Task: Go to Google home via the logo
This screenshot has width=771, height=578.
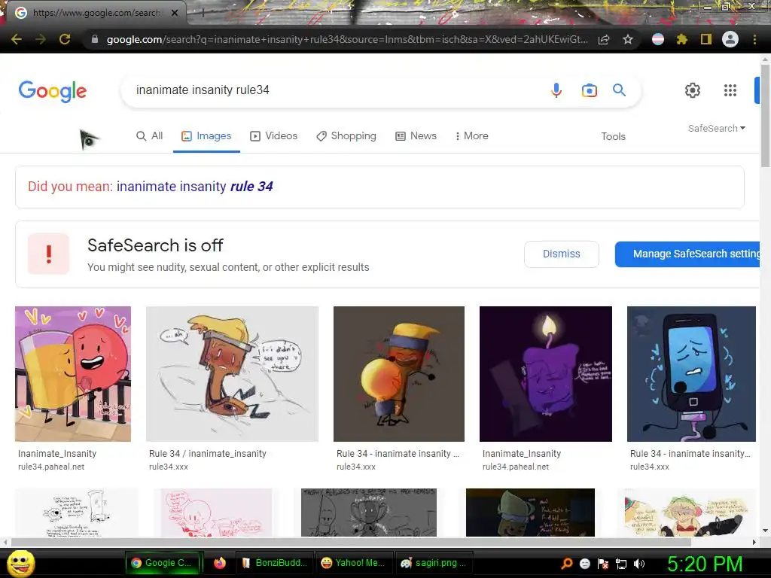Action: [x=53, y=91]
